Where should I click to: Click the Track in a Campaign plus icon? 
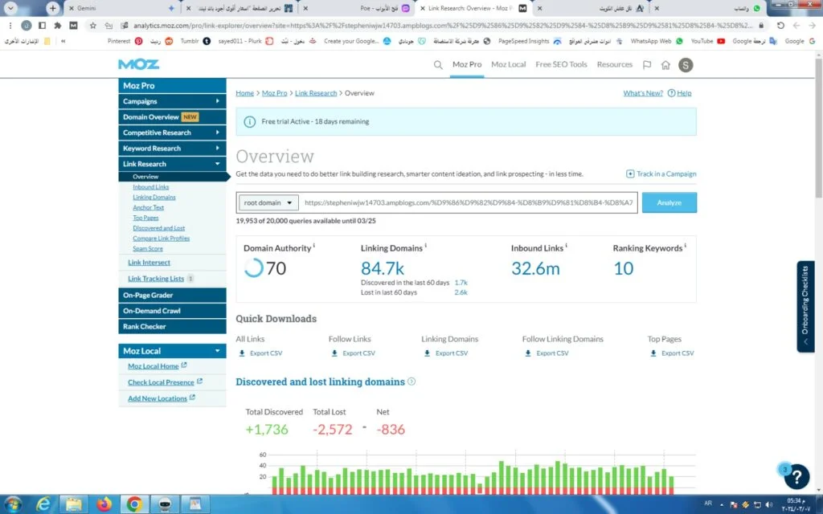point(630,174)
